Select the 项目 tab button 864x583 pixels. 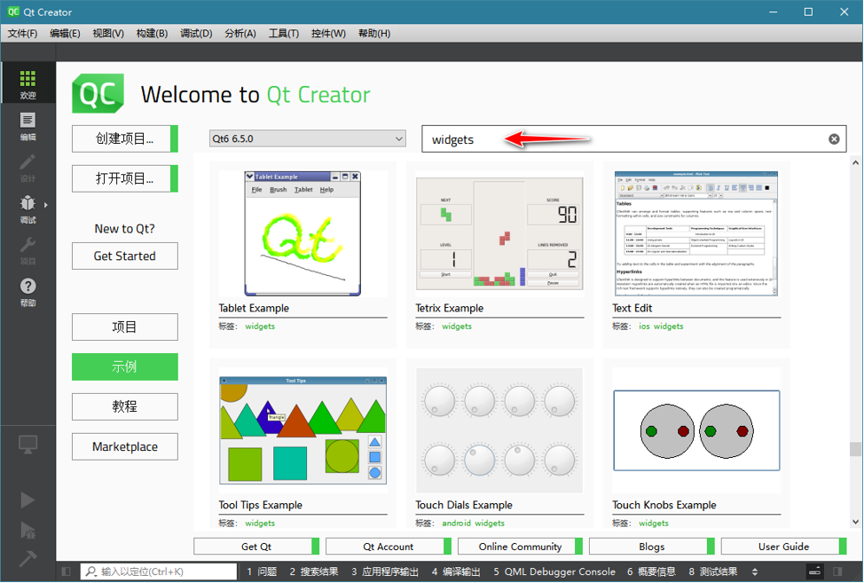[x=125, y=327]
